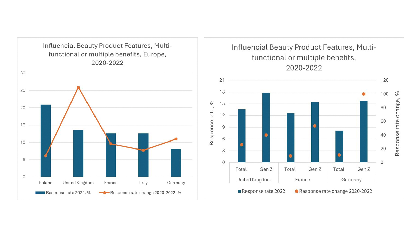Select the United Kingdom Gen Z bar
413x232 pixels.
266,128
